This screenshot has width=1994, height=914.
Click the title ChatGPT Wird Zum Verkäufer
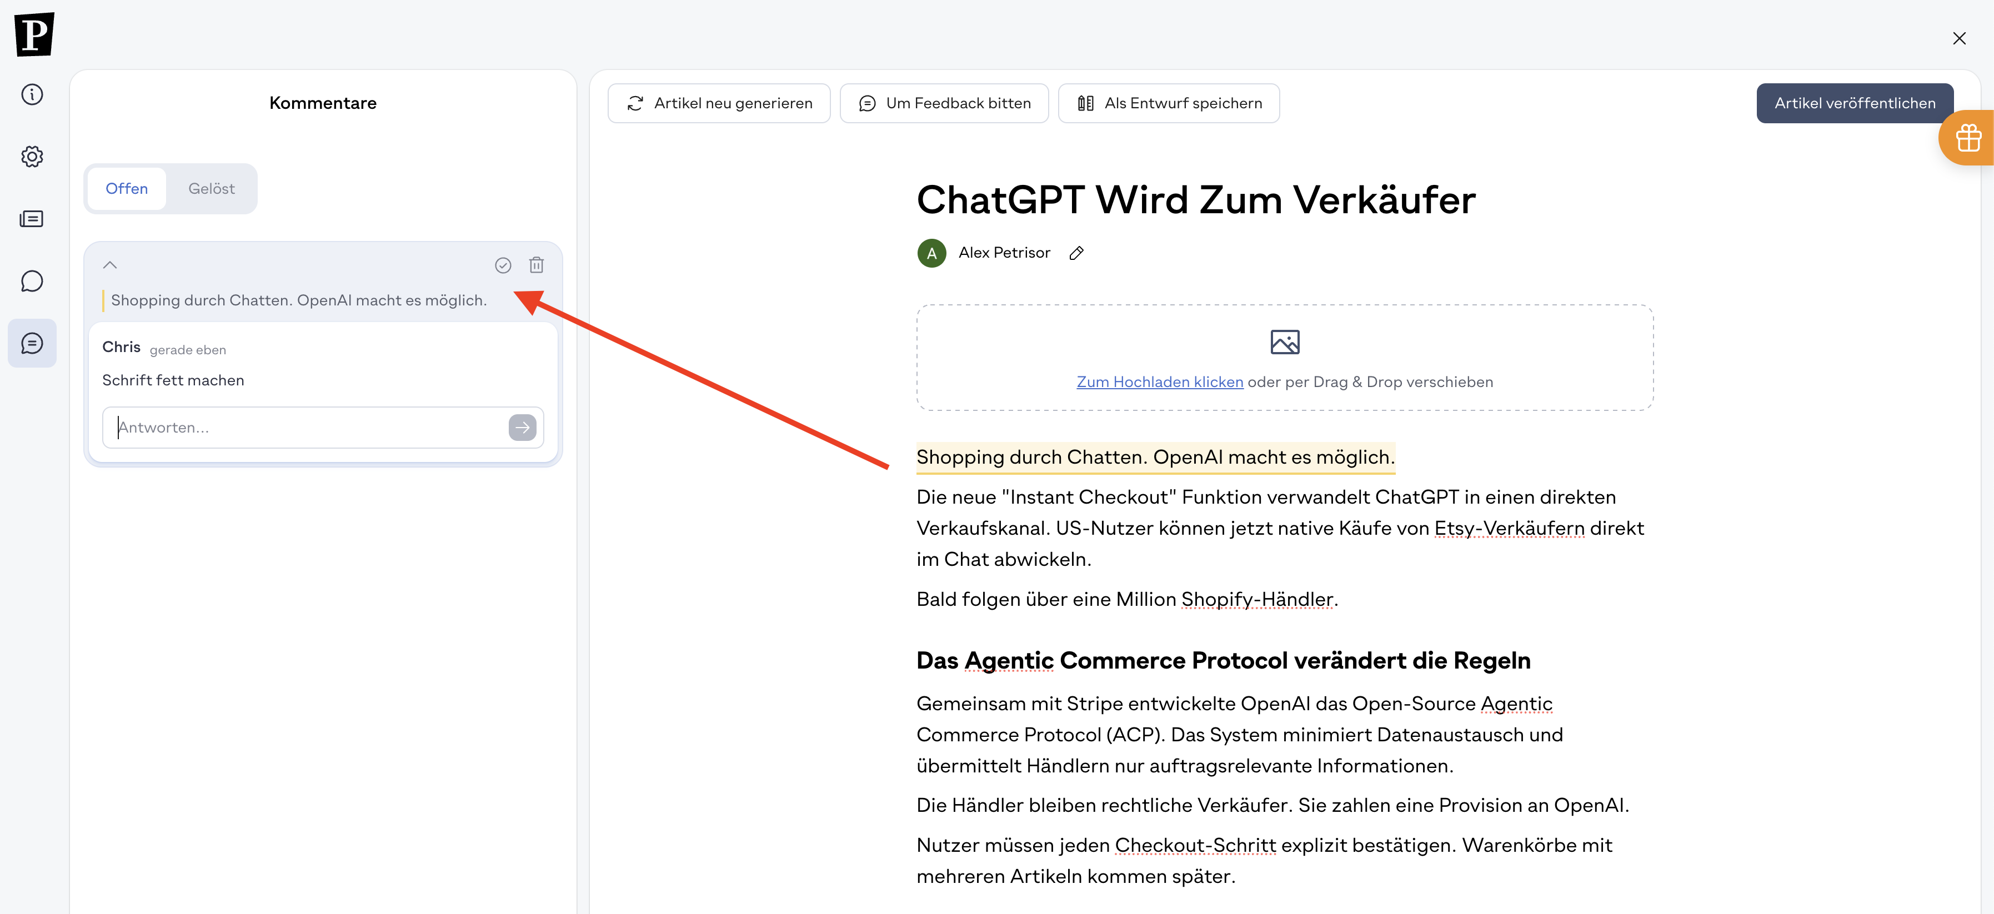(x=1196, y=200)
